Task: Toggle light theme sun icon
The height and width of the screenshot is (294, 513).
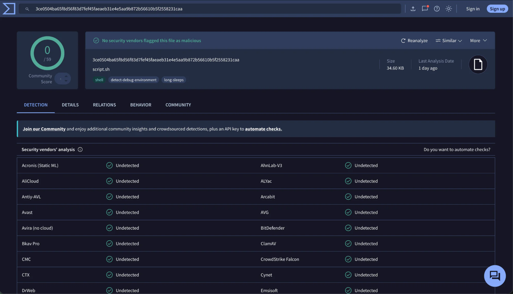Action: coord(449,9)
